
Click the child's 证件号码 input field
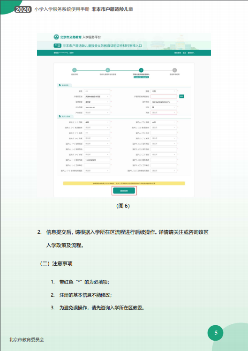(164, 102)
